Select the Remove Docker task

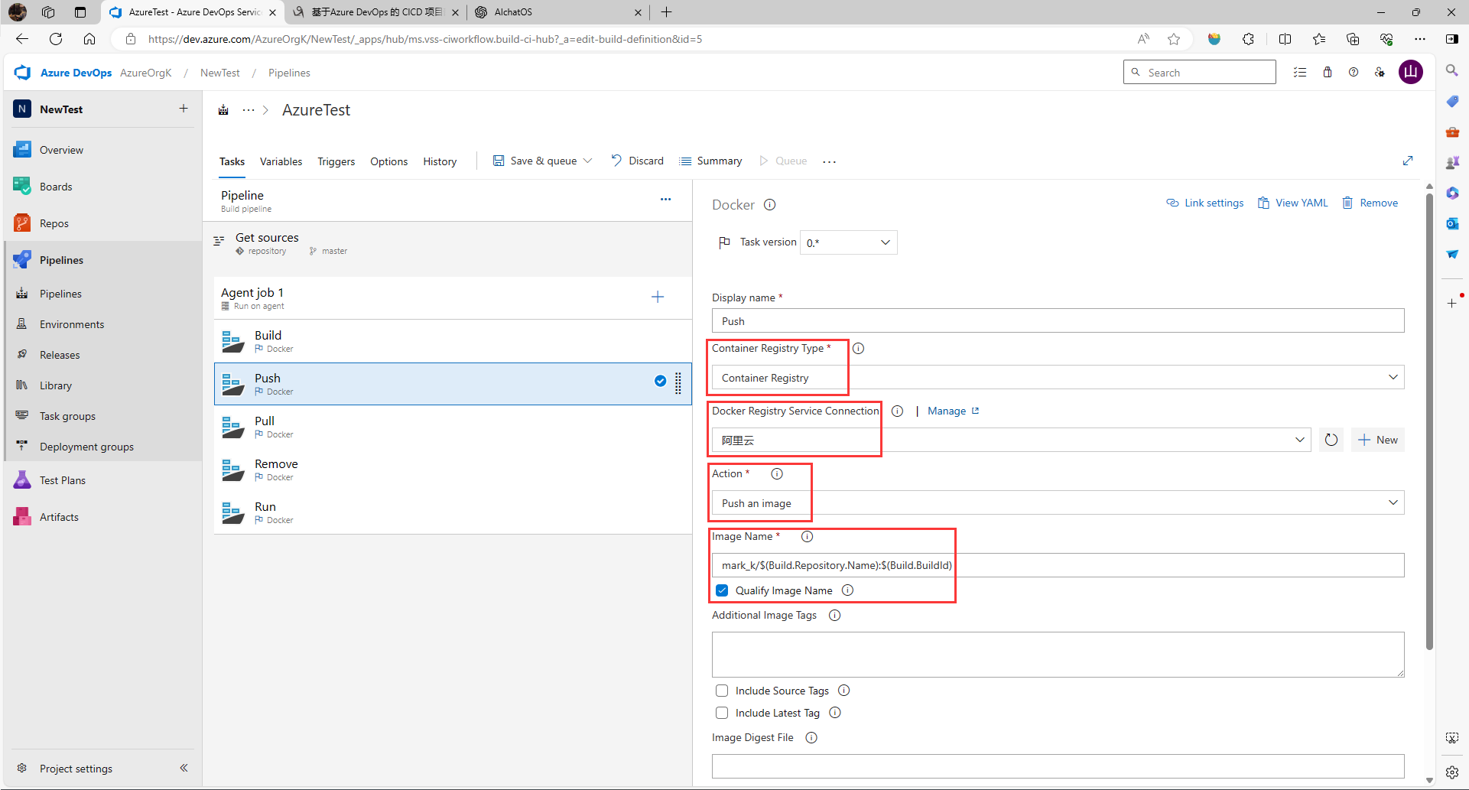[x=453, y=470]
